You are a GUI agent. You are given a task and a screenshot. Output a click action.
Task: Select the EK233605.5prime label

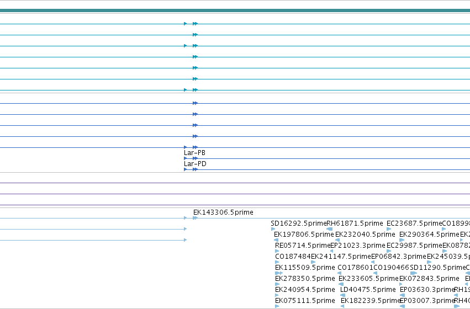[x=369, y=279]
